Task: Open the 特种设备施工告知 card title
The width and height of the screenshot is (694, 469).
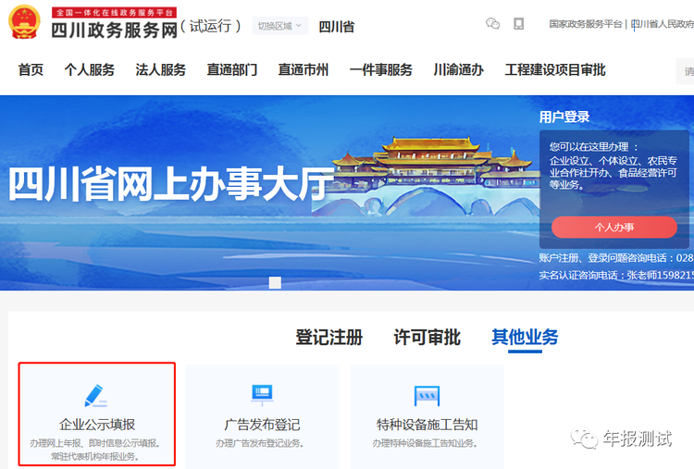Action: (x=428, y=425)
